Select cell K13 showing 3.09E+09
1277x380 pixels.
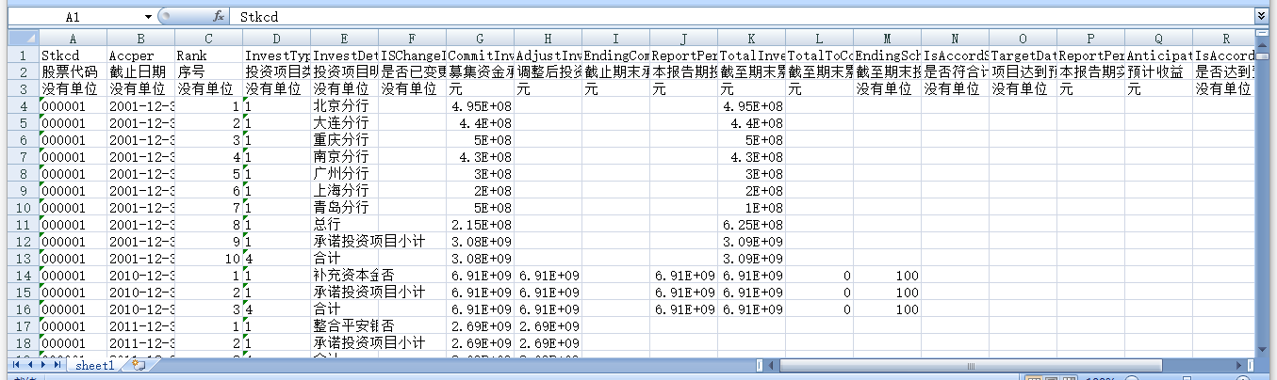pyautogui.click(x=751, y=259)
